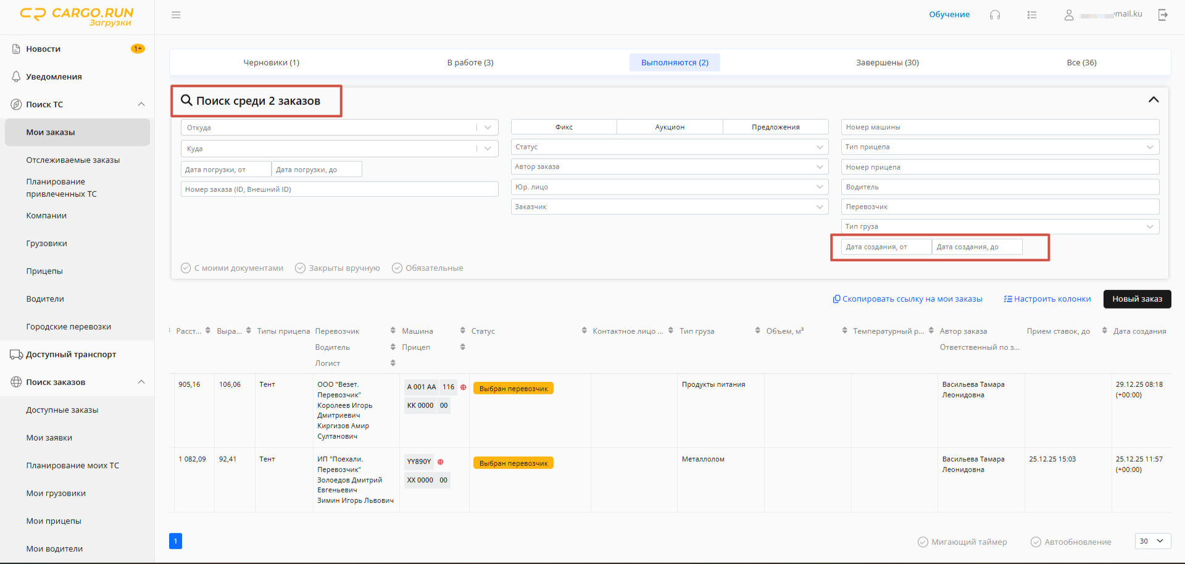The height and width of the screenshot is (564, 1185).
Task: Click red tracking icon next to YY890Y
Action: pos(441,462)
